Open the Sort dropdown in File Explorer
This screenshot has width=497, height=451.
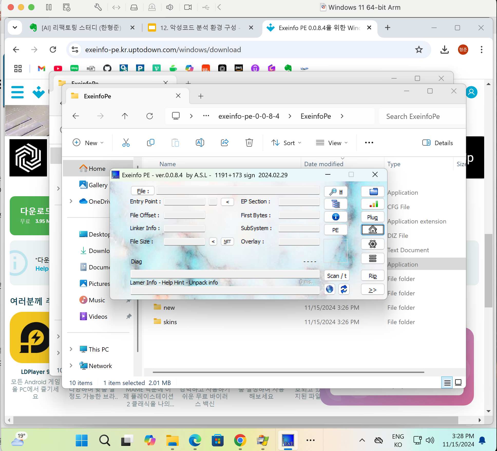286,143
